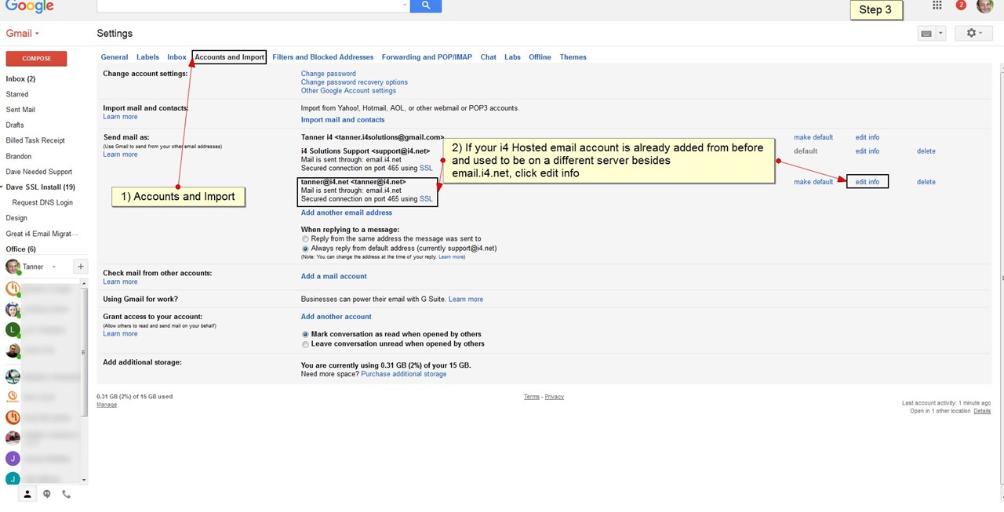Select Reply from the same address option
The height and width of the screenshot is (512, 1004).
tap(305, 239)
